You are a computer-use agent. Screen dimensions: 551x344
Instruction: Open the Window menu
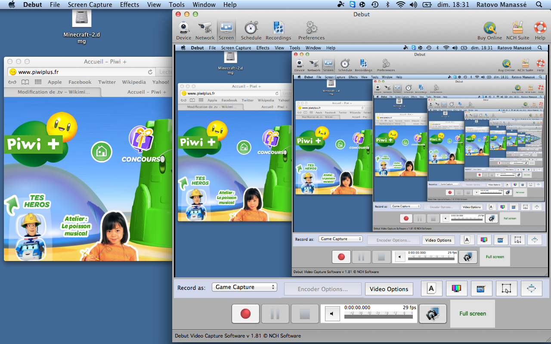tap(204, 5)
